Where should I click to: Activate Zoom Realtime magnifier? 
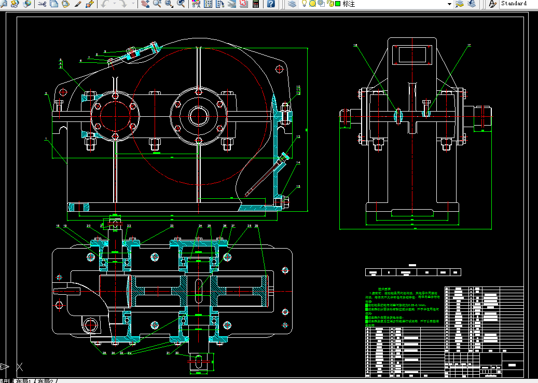(x=157, y=4)
